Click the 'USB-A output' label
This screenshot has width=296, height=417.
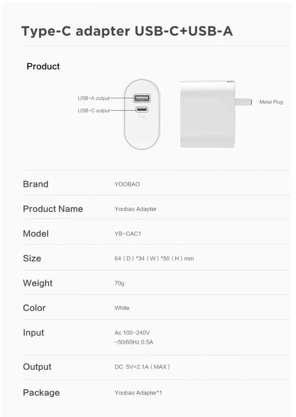click(x=94, y=98)
